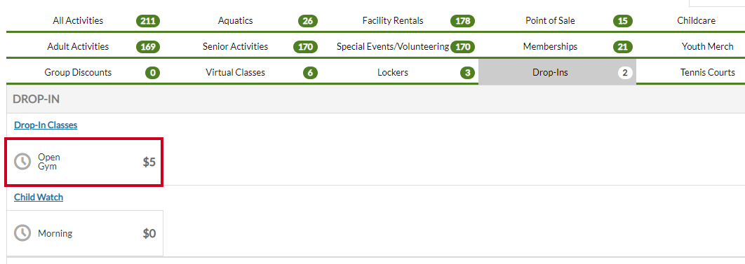Screen dimensions: 745x264
Task: Open the Senior Activities tab
Action: (242, 46)
